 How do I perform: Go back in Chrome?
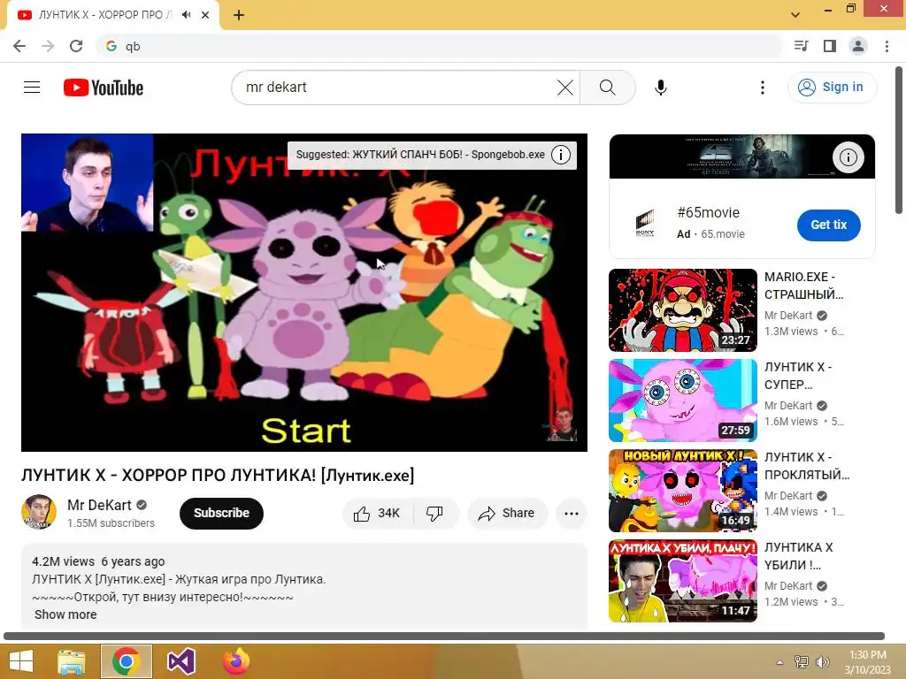click(x=19, y=46)
